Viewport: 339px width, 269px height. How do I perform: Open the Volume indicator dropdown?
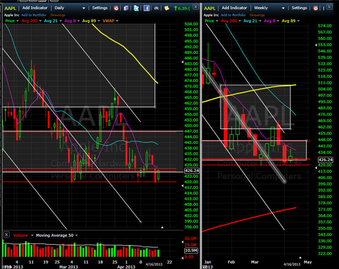(32, 236)
